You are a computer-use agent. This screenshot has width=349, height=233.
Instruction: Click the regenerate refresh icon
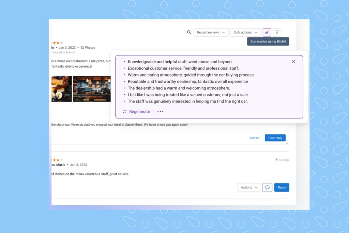click(x=125, y=112)
